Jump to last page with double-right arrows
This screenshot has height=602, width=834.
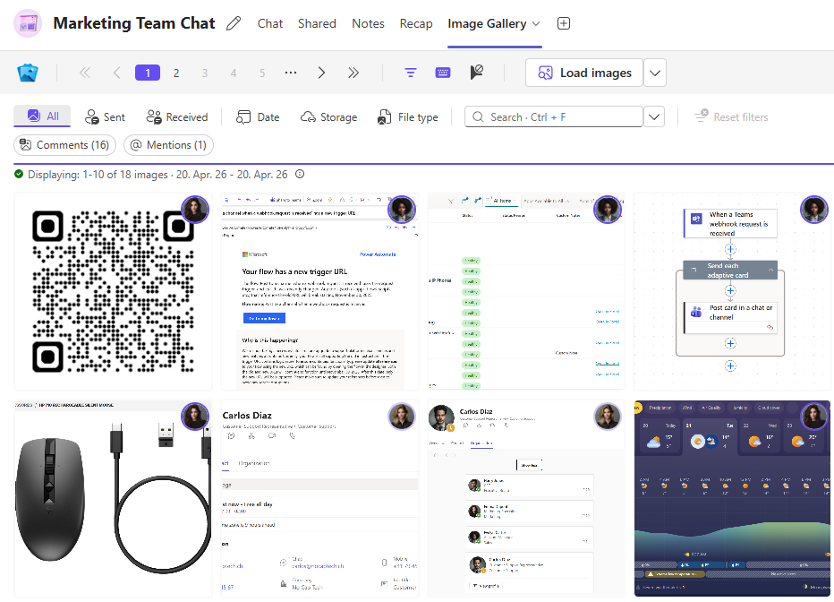[x=353, y=73]
